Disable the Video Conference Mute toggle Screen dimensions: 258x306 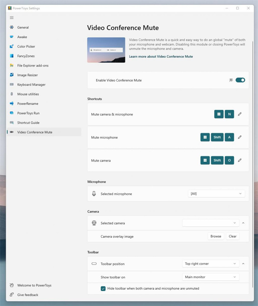[x=240, y=80]
